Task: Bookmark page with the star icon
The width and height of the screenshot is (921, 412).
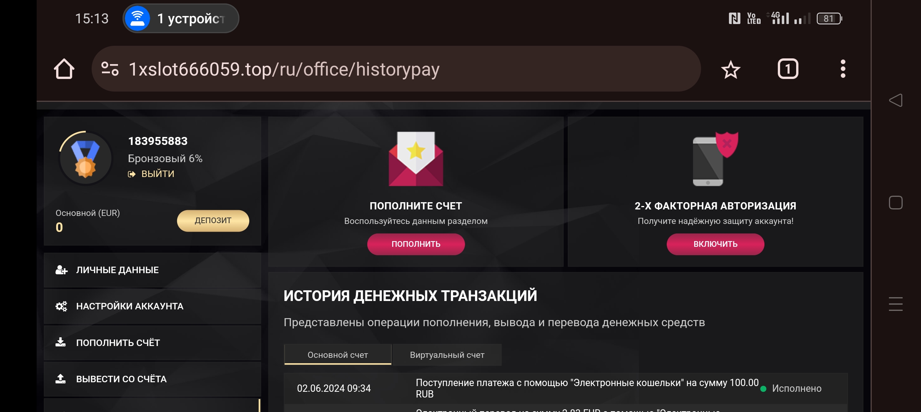Action: pos(730,69)
